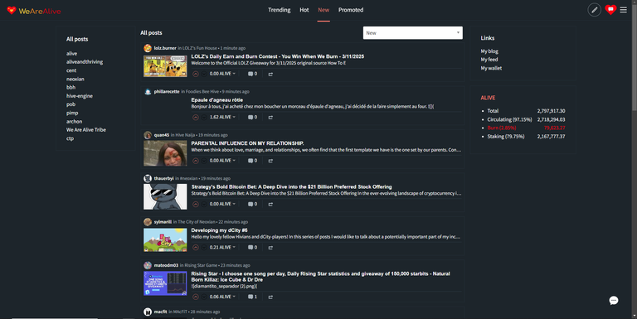The width and height of the screenshot is (637, 319).
Task: Open the Strategy's Bitcoin post thumbnail
Action: pos(165,197)
